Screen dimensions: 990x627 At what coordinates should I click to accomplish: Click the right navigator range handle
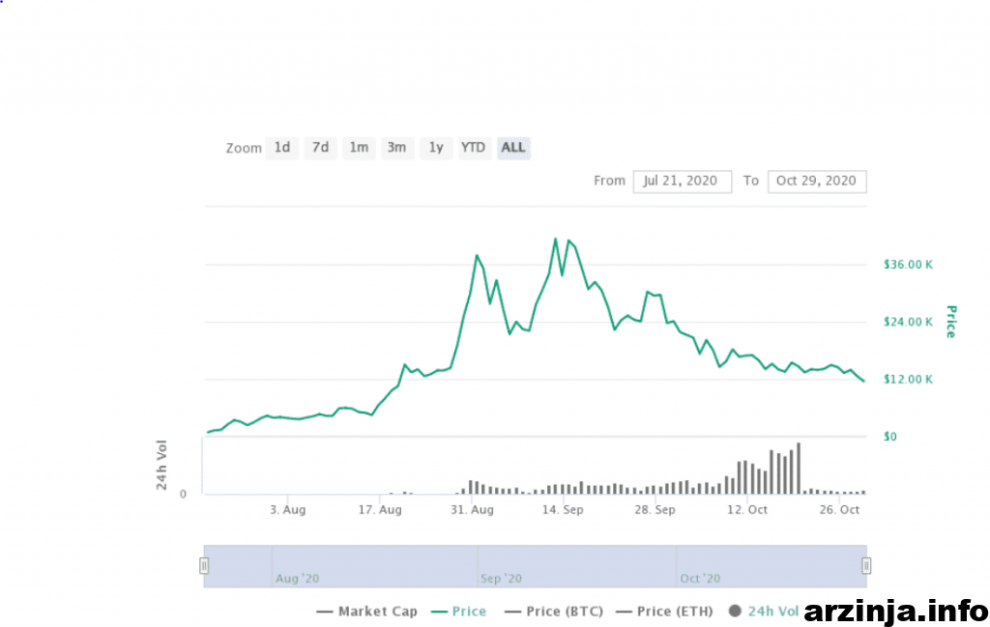(866, 565)
